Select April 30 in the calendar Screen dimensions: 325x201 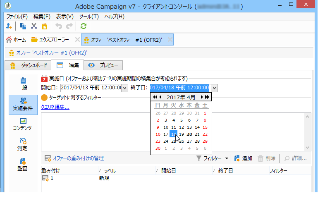pyautogui.click(x=158, y=148)
